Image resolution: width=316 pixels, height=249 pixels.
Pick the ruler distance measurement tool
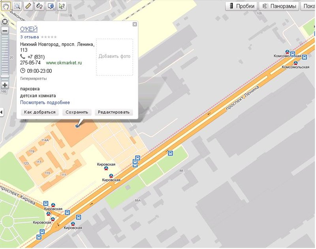pyautogui.click(x=28, y=6)
